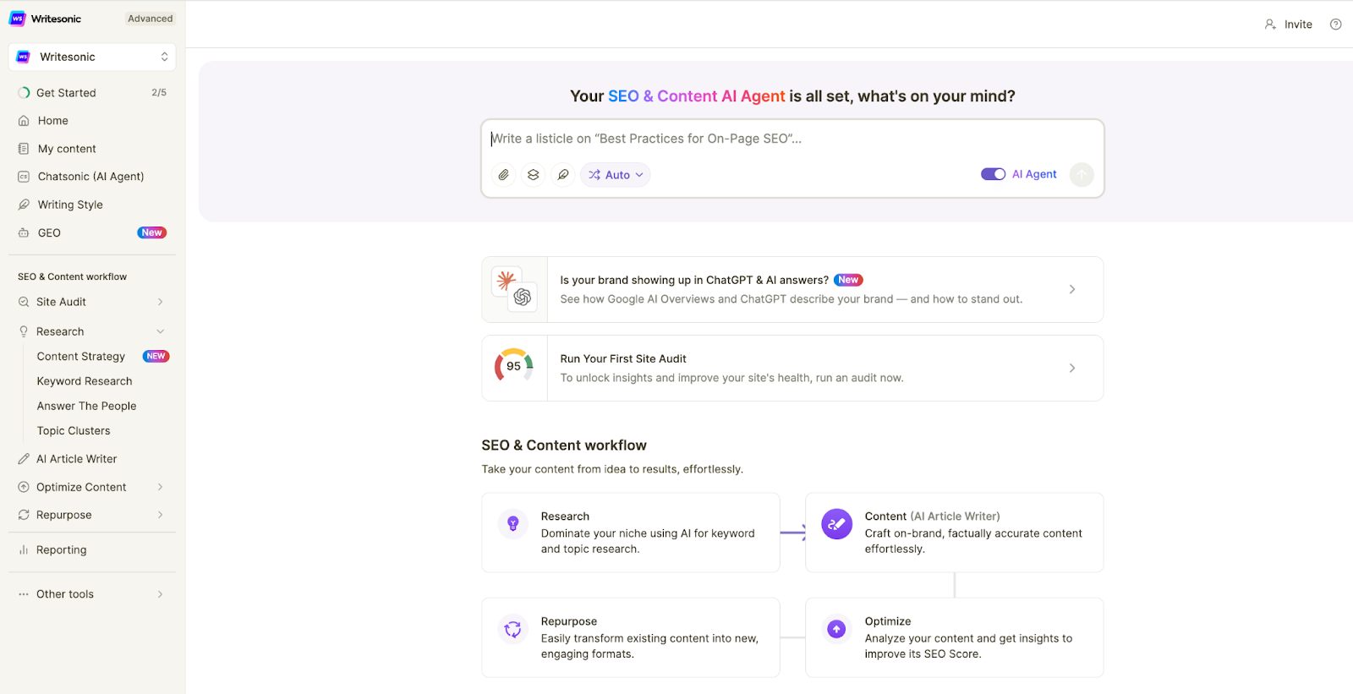This screenshot has width=1353, height=694.
Task: Focus the prompt input text field
Action: pos(792,139)
